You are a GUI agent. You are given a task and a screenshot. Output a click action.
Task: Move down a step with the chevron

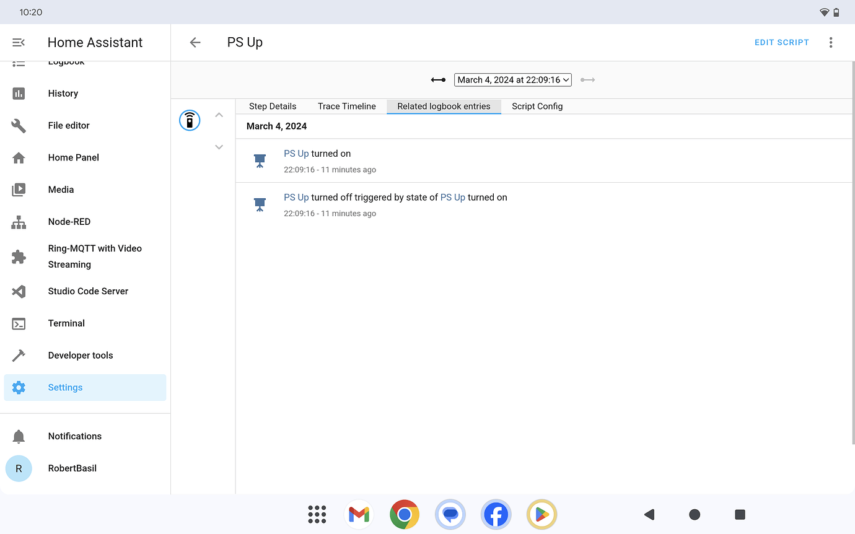pyautogui.click(x=219, y=147)
